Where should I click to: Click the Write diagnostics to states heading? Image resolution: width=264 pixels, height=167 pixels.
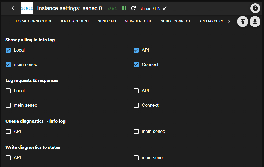pos(33,147)
